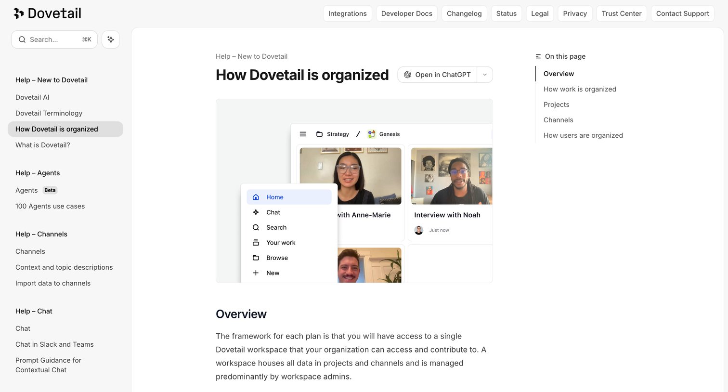Jump to How work is organized section

tap(580, 89)
